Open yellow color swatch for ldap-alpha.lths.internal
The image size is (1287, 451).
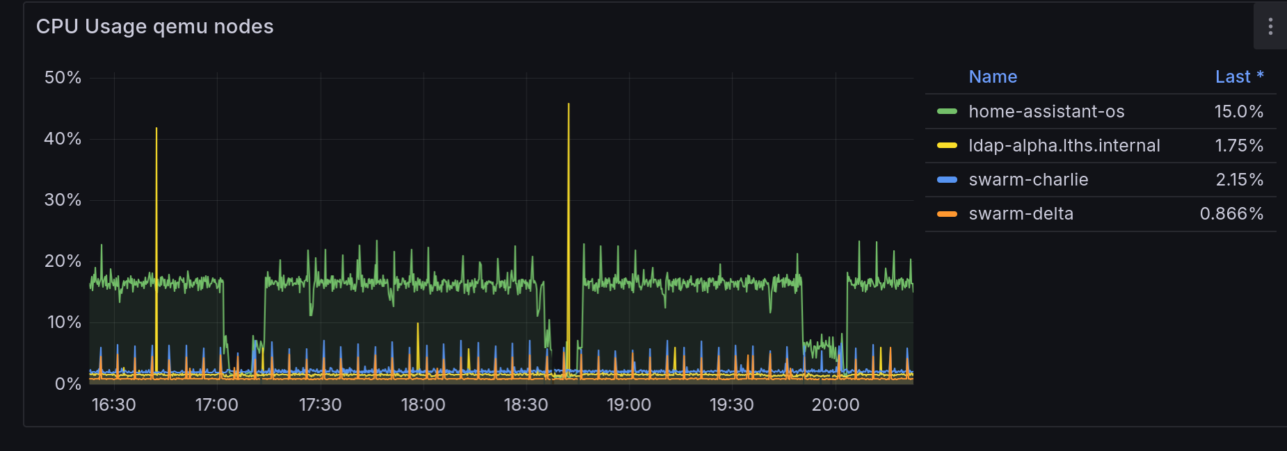tap(947, 145)
